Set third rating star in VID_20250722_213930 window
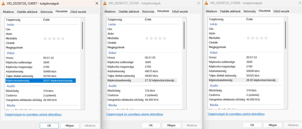 [257, 38]
